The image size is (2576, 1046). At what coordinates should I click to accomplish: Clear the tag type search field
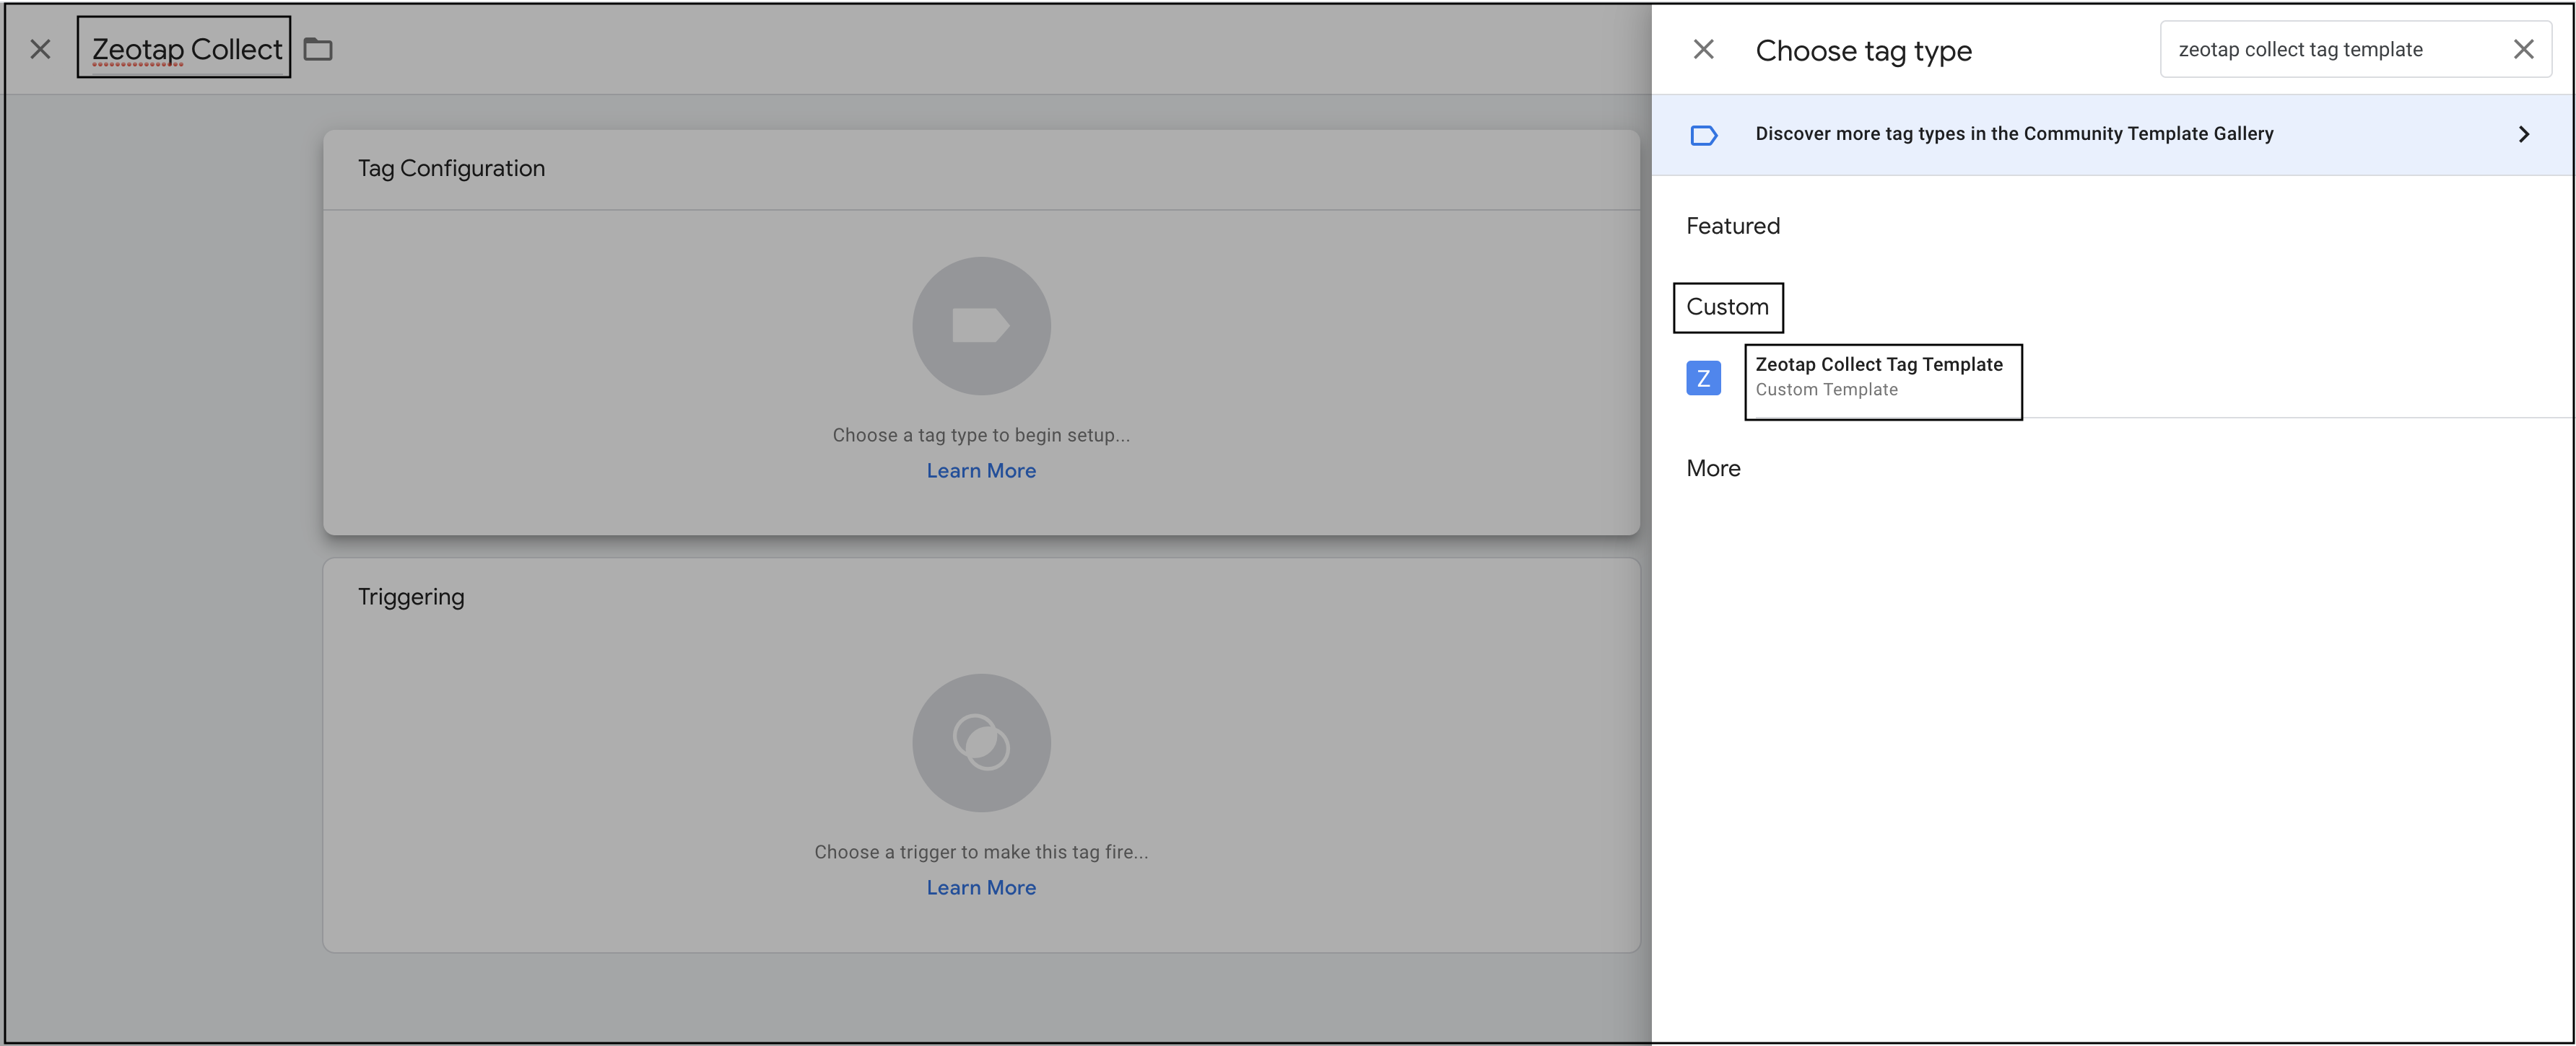point(2523,49)
